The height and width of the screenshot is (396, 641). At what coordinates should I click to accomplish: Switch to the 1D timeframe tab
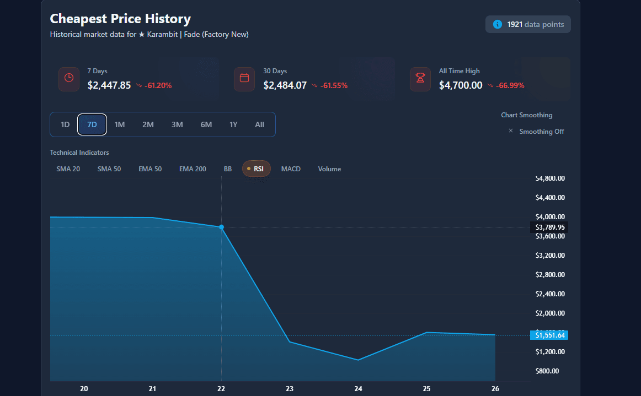coord(65,124)
